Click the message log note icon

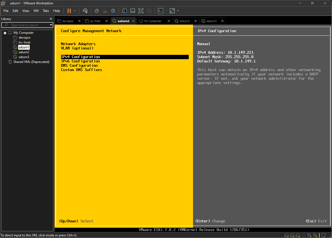coord(323,235)
